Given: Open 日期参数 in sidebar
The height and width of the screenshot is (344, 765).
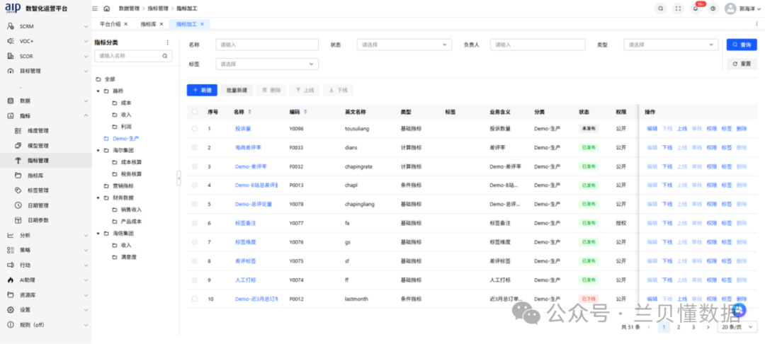Looking at the screenshot, I should click(x=38, y=220).
